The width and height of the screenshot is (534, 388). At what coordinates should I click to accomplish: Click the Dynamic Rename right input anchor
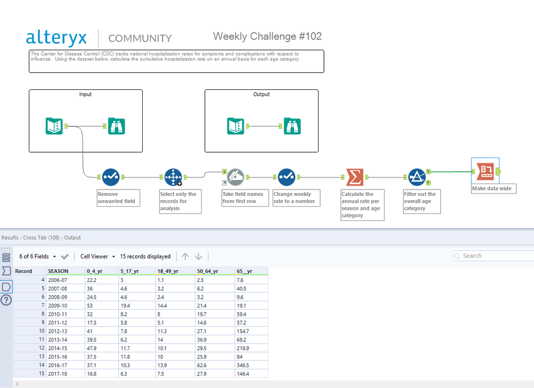[225, 182]
